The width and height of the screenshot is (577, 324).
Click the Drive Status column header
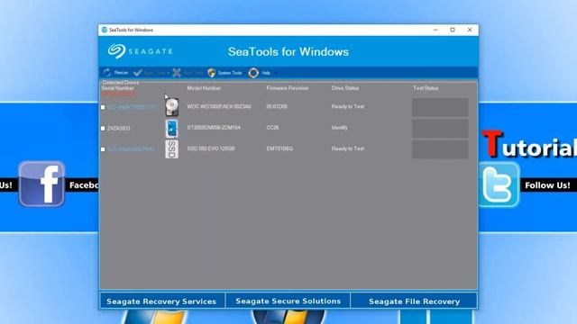[x=345, y=88]
